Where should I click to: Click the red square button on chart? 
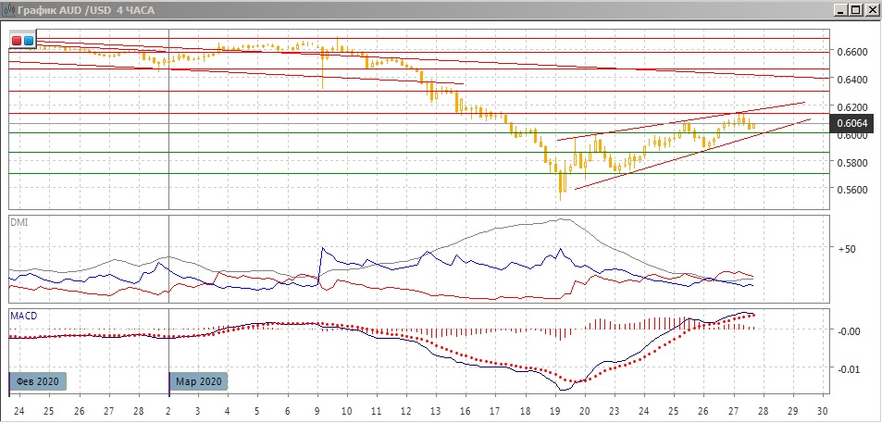pyautogui.click(x=17, y=41)
